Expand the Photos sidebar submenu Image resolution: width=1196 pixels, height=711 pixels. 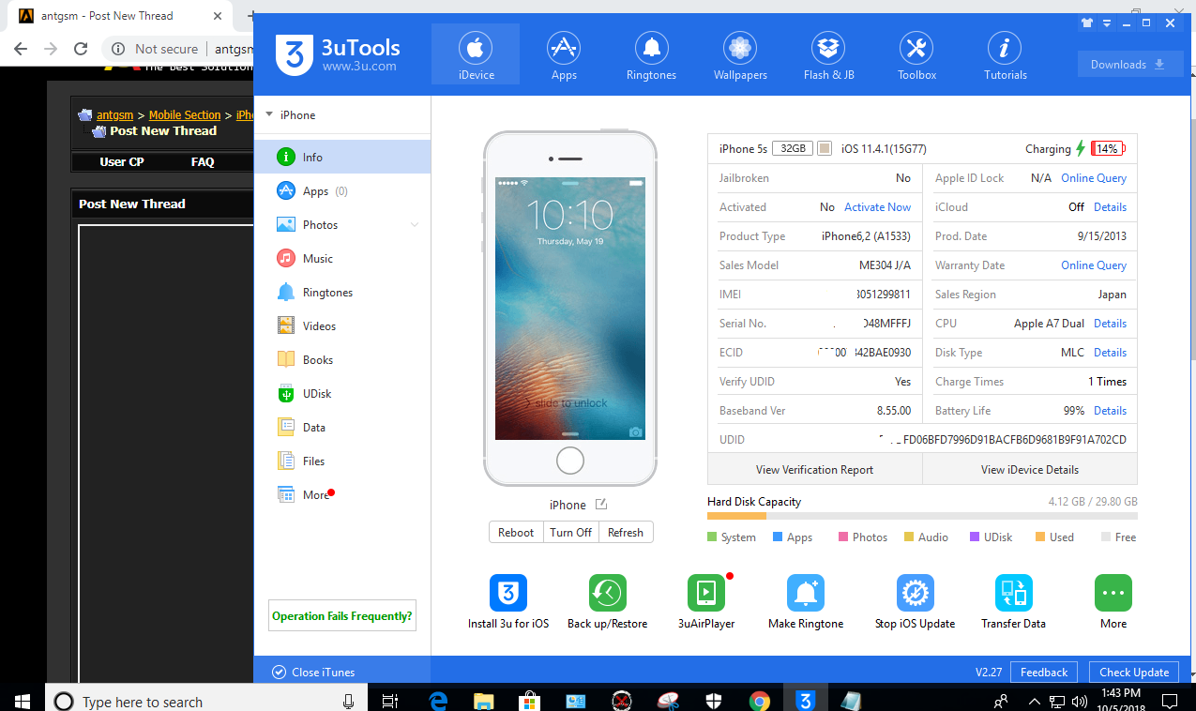[415, 225]
